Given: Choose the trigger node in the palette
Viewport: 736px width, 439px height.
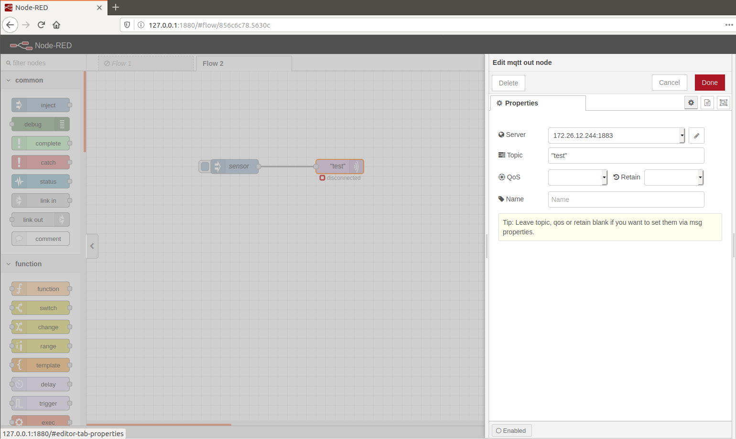Looking at the screenshot, I should point(41,403).
